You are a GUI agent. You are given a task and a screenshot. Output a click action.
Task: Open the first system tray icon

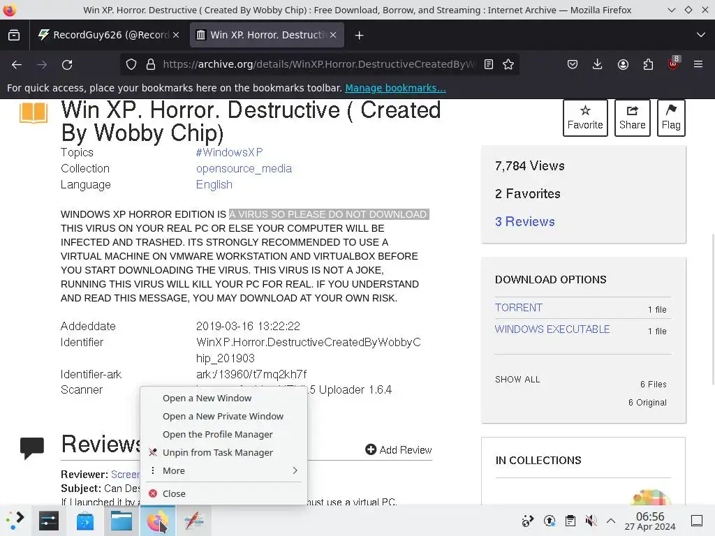[528, 521]
